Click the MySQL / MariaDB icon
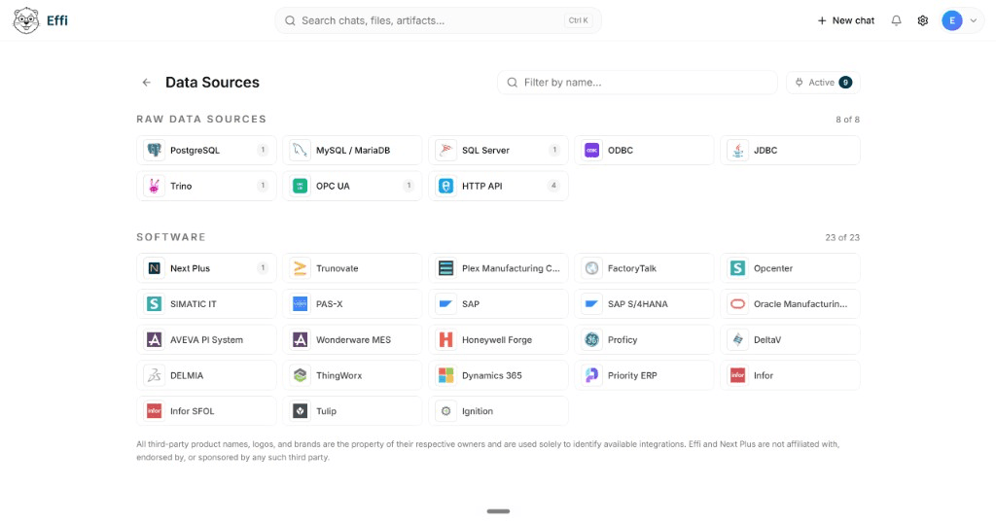Viewport: 996px width, 523px height. (300, 151)
